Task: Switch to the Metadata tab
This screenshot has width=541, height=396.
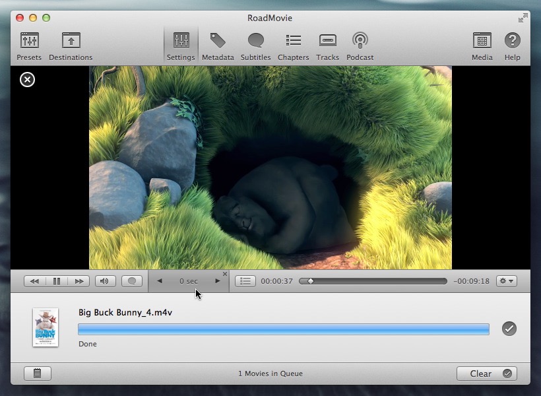Action: click(x=218, y=46)
